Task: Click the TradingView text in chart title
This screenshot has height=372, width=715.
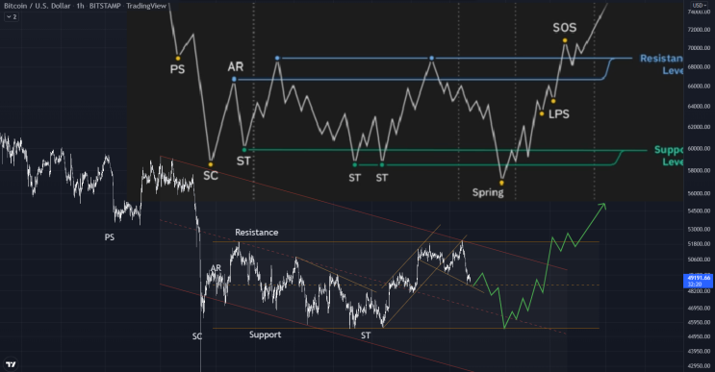Action: 146,6
